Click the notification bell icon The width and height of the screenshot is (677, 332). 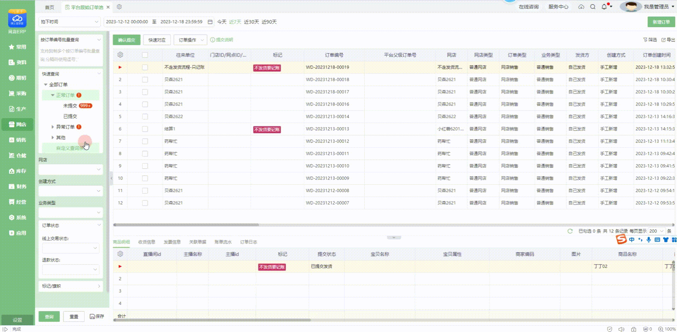(604, 7)
